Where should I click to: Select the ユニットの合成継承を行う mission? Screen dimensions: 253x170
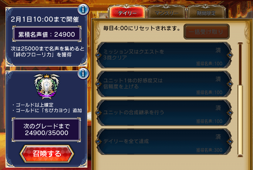click(164, 113)
